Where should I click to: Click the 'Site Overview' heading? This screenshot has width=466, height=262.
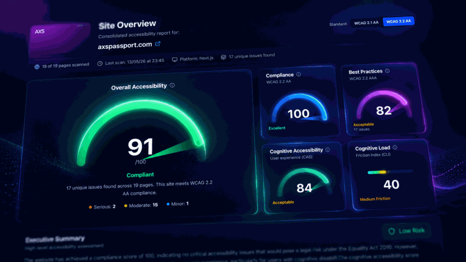(x=127, y=25)
